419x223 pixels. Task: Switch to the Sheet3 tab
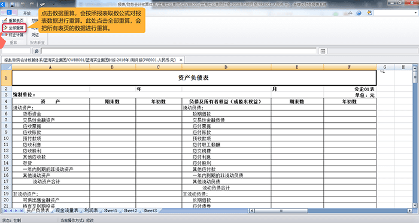[x=150, y=210]
